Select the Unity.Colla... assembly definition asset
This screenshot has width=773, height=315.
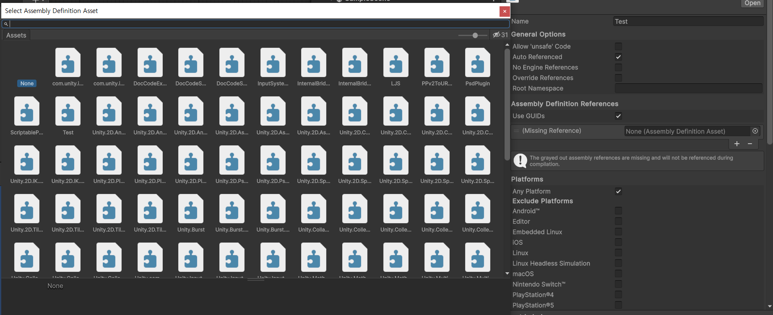[x=314, y=213]
